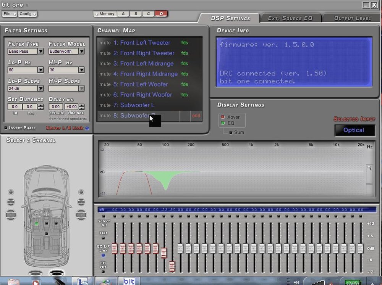Select the front left woofer speaker icon
Image resolution: width=382 pixels, height=285 pixels.
pos(11,215)
